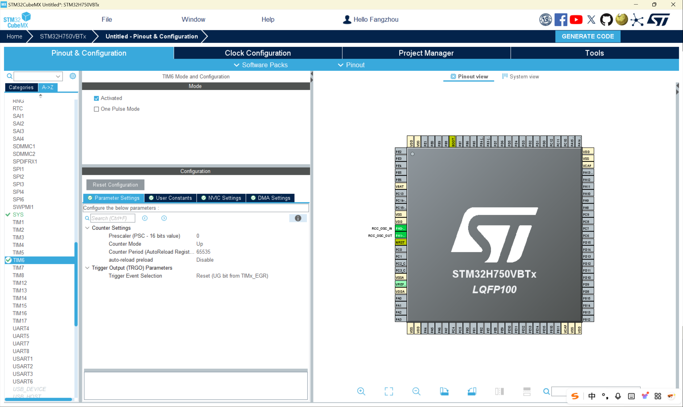Screen dimensions: 683x407
Task: Zoom out of the pinout view
Action: point(417,391)
